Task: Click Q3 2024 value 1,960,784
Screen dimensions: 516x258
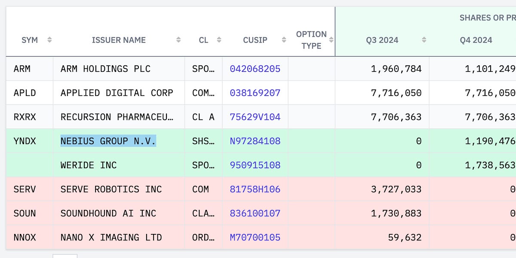Action: point(396,69)
